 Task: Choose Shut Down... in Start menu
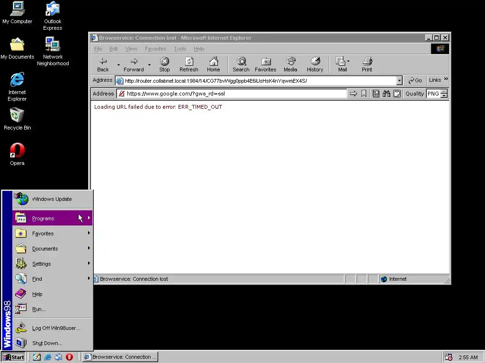(x=52, y=343)
